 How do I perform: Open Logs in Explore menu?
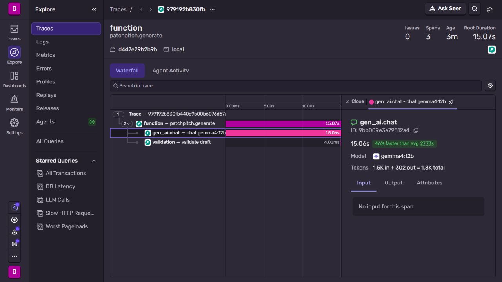click(x=66, y=42)
